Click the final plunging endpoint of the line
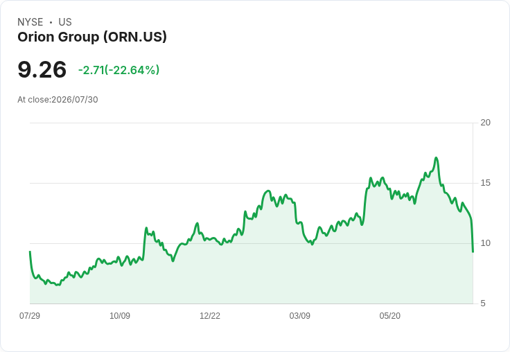Viewport: 510px width, 352px height. pos(473,252)
